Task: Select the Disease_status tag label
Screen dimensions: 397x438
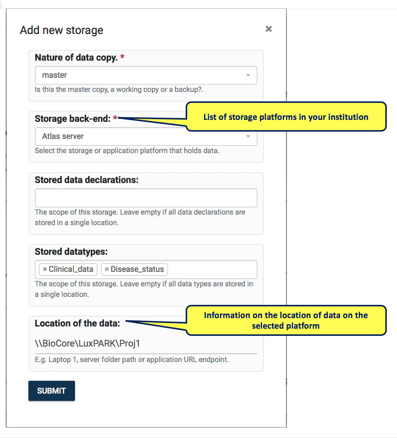Action: tap(137, 269)
